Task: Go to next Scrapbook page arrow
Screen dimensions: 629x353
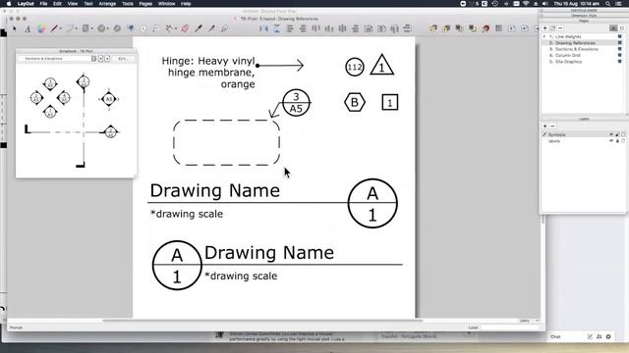Action: click(x=107, y=59)
